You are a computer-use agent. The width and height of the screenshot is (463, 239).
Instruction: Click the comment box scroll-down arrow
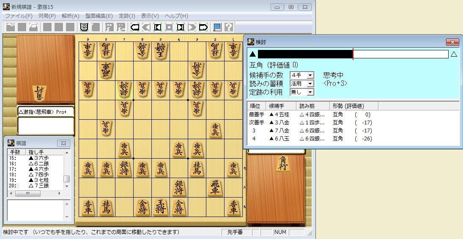[x=67, y=217]
